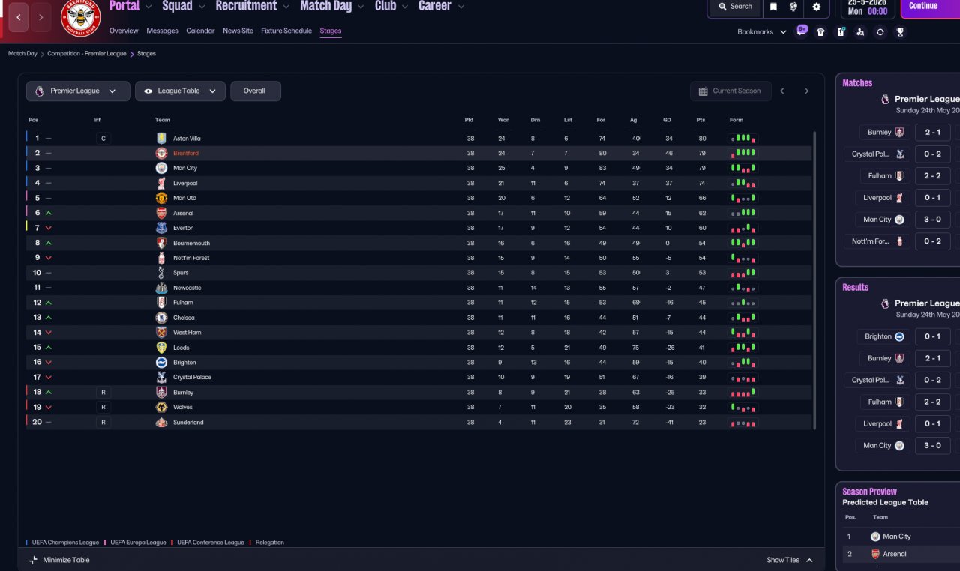Click the circular refresh arrows icon
The width and height of the screenshot is (960, 571).
[x=880, y=32]
